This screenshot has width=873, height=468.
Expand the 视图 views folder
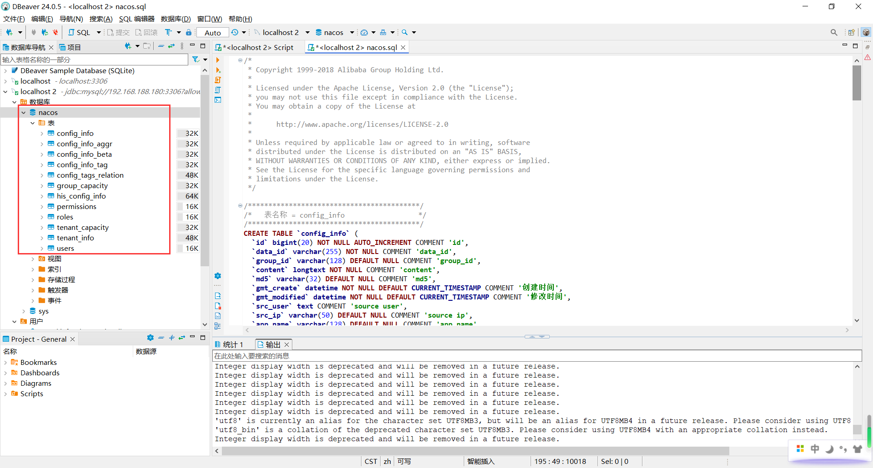[33, 259]
